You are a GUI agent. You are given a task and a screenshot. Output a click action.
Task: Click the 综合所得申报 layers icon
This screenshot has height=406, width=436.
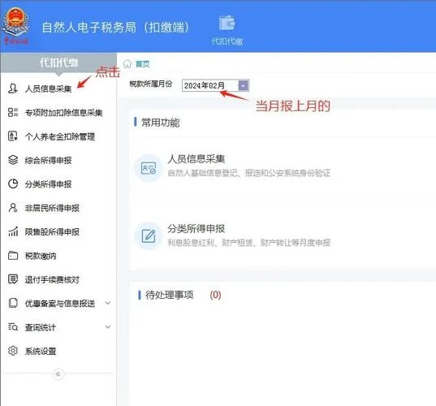[x=13, y=160]
